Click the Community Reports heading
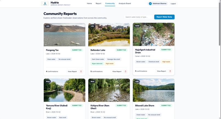Screen dimensions: 221x119 (x=60, y=14)
